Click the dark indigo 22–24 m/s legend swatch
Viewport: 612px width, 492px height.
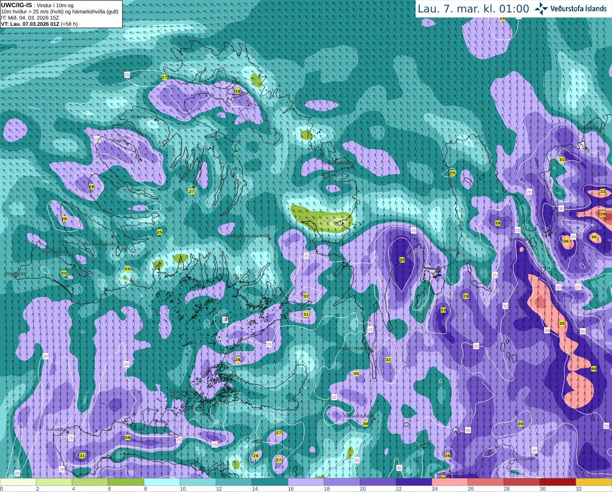414,482
